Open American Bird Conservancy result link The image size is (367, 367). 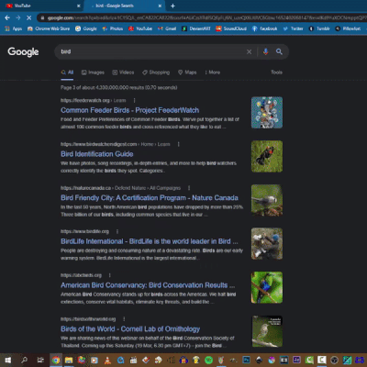click(x=148, y=285)
